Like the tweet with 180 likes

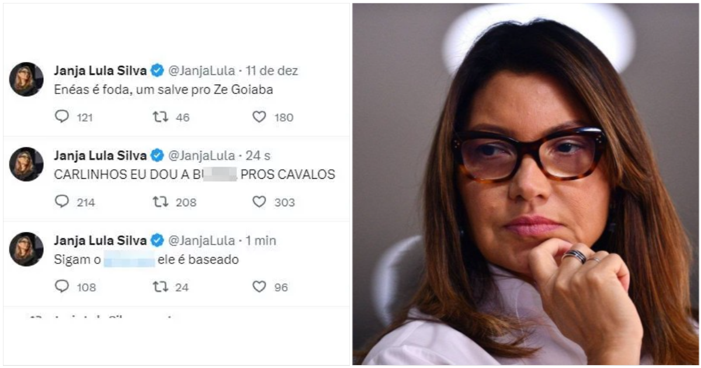(x=259, y=117)
